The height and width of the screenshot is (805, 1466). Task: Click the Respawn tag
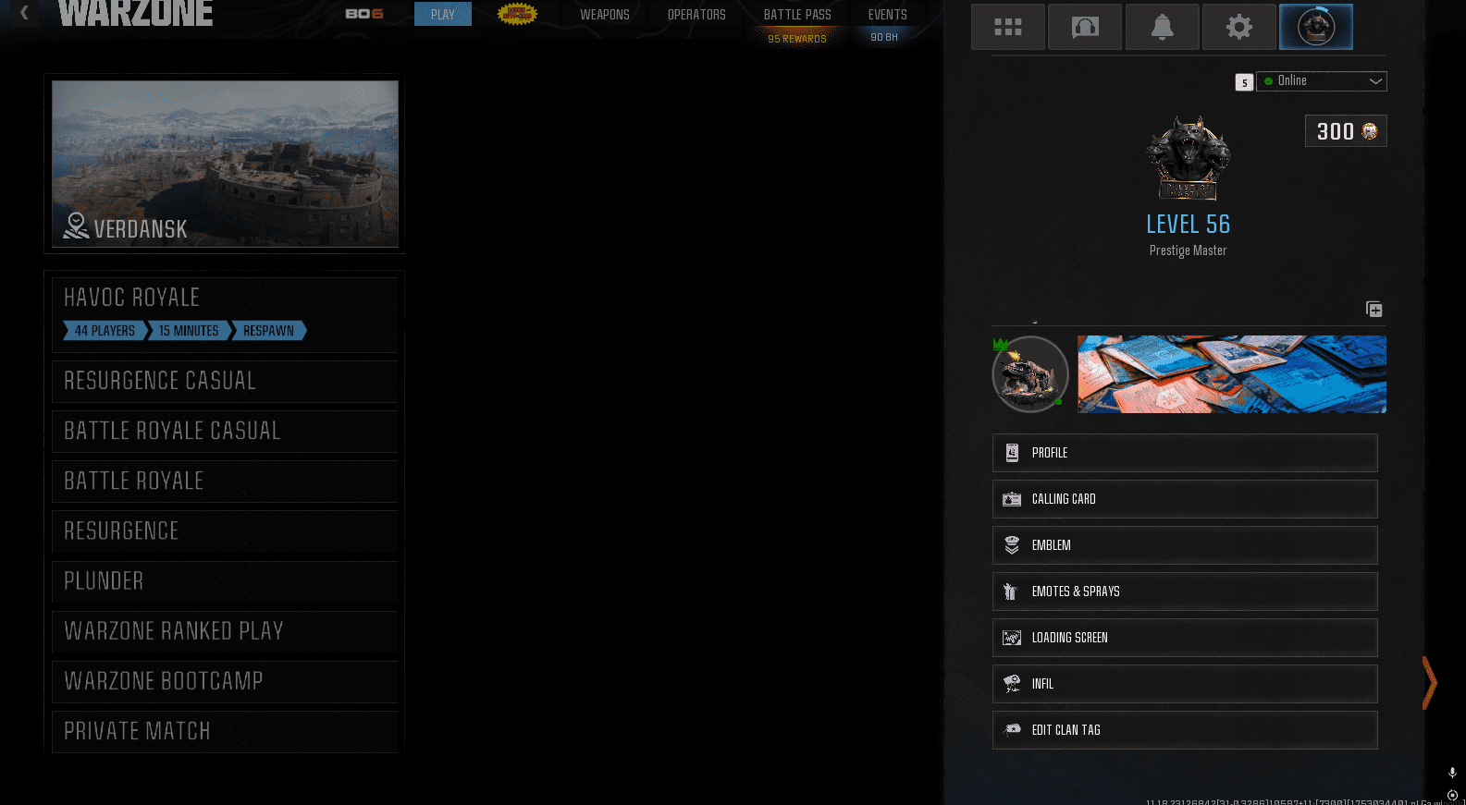[x=268, y=331]
